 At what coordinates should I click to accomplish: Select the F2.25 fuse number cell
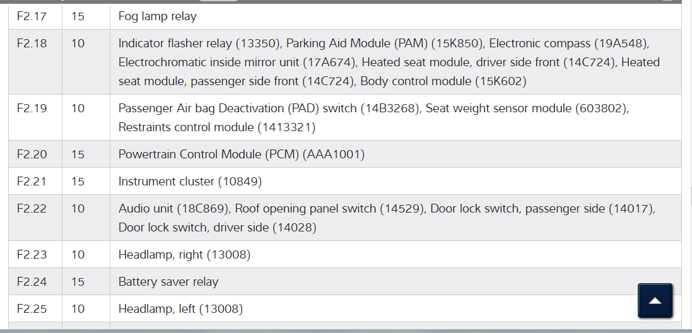pyautogui.click(x=32, y=309)
